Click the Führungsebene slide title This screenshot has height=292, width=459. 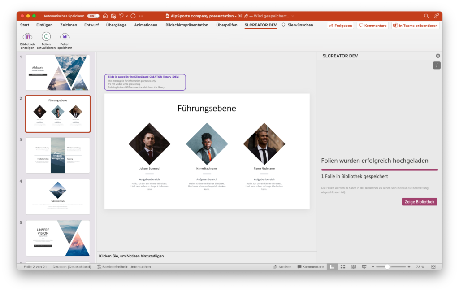[207, 109]
